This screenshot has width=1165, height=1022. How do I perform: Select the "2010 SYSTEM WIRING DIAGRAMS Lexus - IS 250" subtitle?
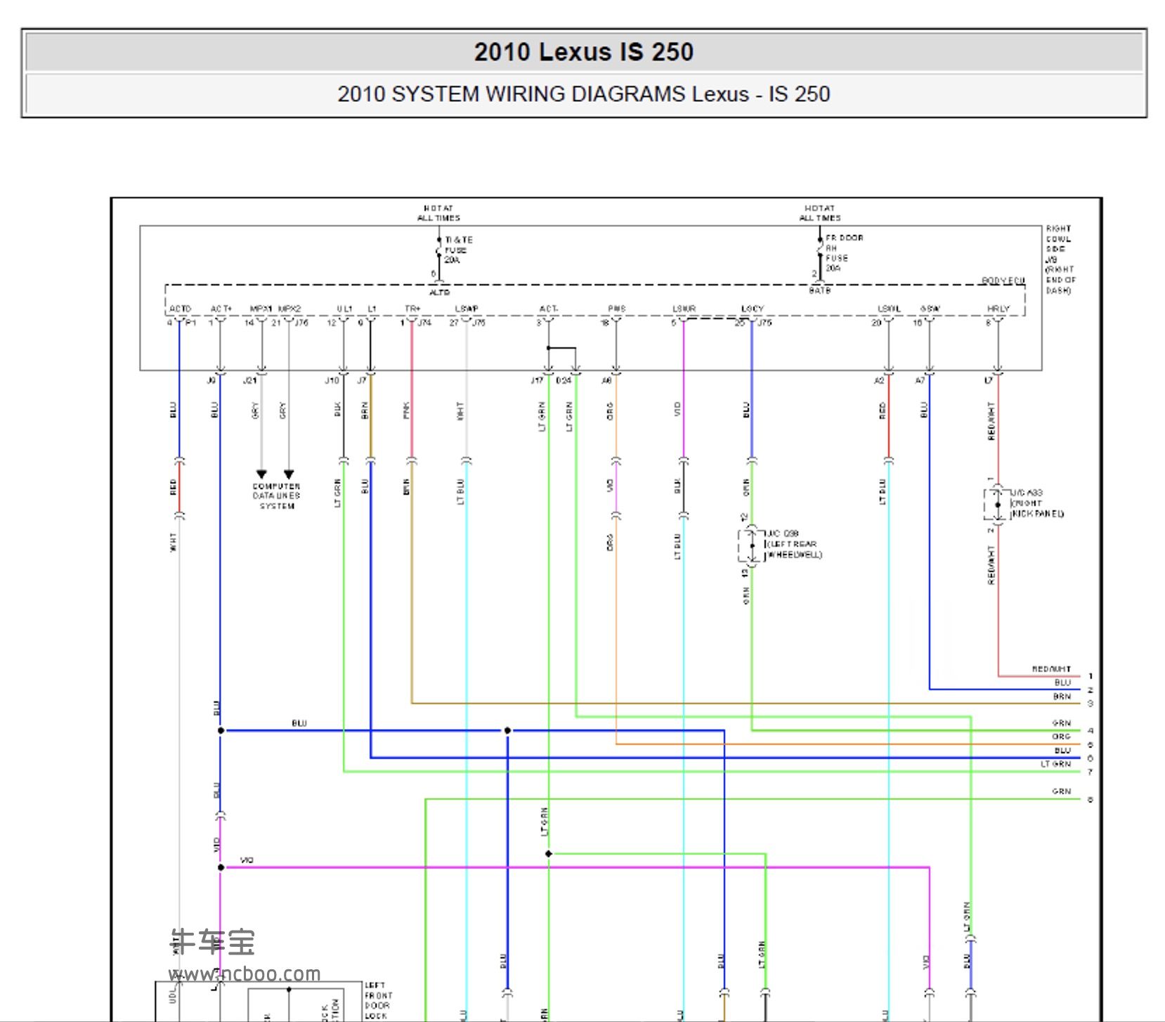click(583, 94)
